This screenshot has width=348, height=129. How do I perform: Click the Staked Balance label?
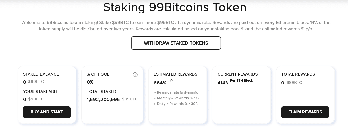click(x=41, y=74)
